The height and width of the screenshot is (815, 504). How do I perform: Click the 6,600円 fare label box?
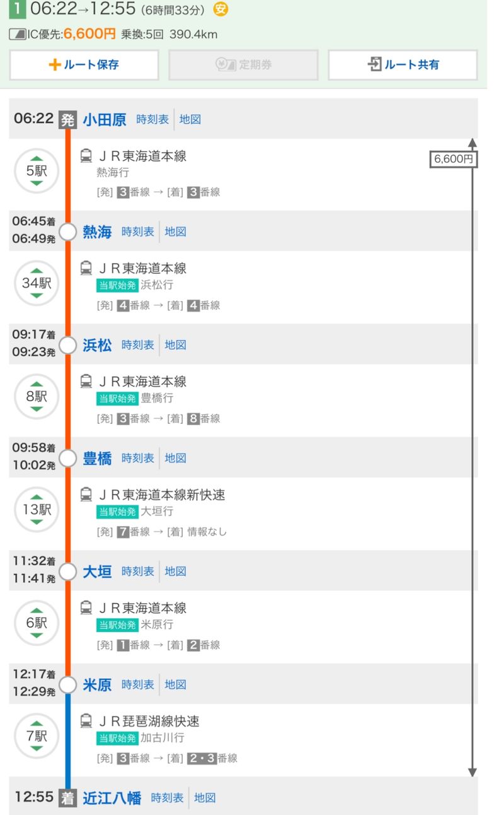click(x=454, y=159)
